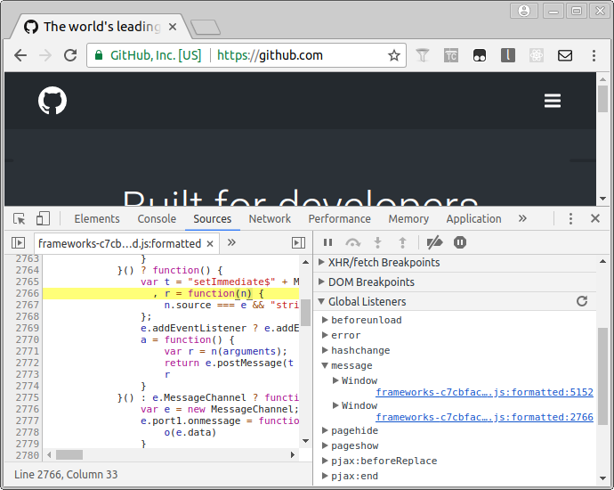
Task: Open the GitHub hamburger navigation menu
Action: point(552,101)
